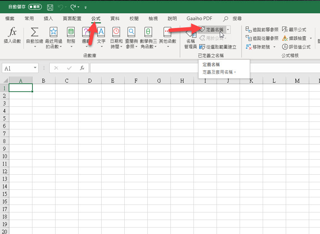Screen dimensions: 320x234
Task: Select column G header
Action: (159, 81)
